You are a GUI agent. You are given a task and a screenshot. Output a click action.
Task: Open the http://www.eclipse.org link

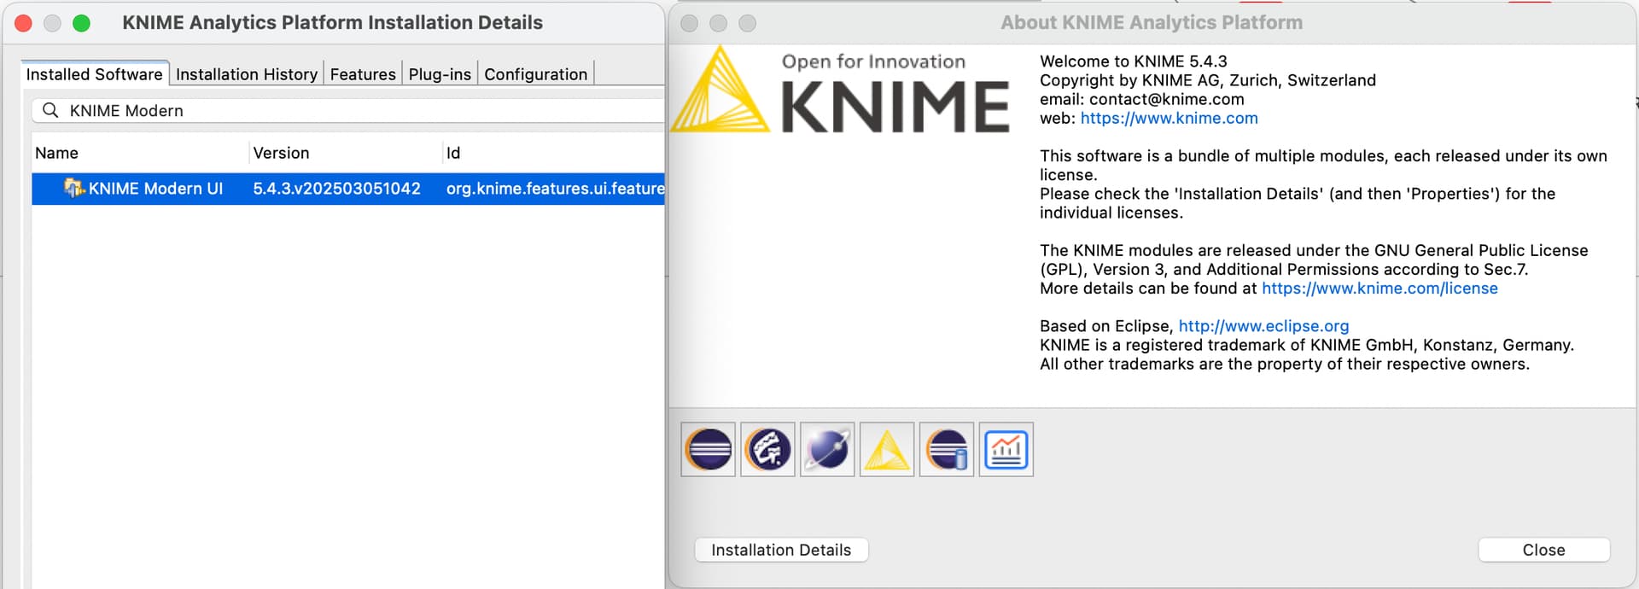[1263, 325]
